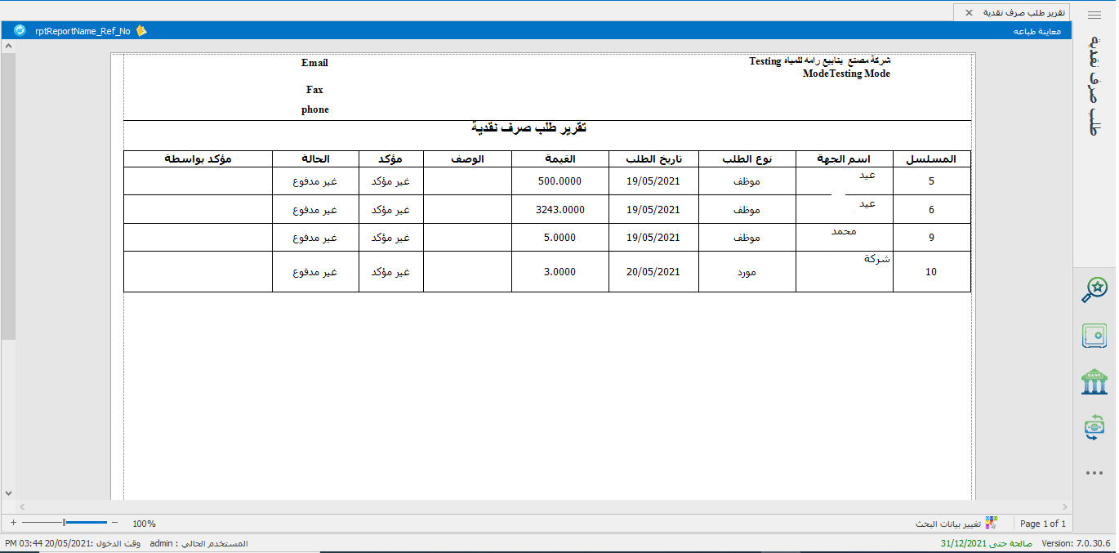Click the money transfer icon in sidebar
The image size is (1119, 553).
tap(1094, 426)
